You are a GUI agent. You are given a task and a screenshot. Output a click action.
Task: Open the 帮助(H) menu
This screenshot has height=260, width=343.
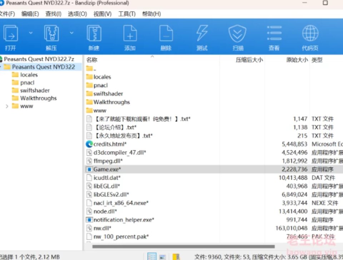pos(151,14)
